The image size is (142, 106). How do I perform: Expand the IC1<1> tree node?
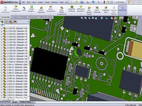pyautogui.click(x=1, y=84)
